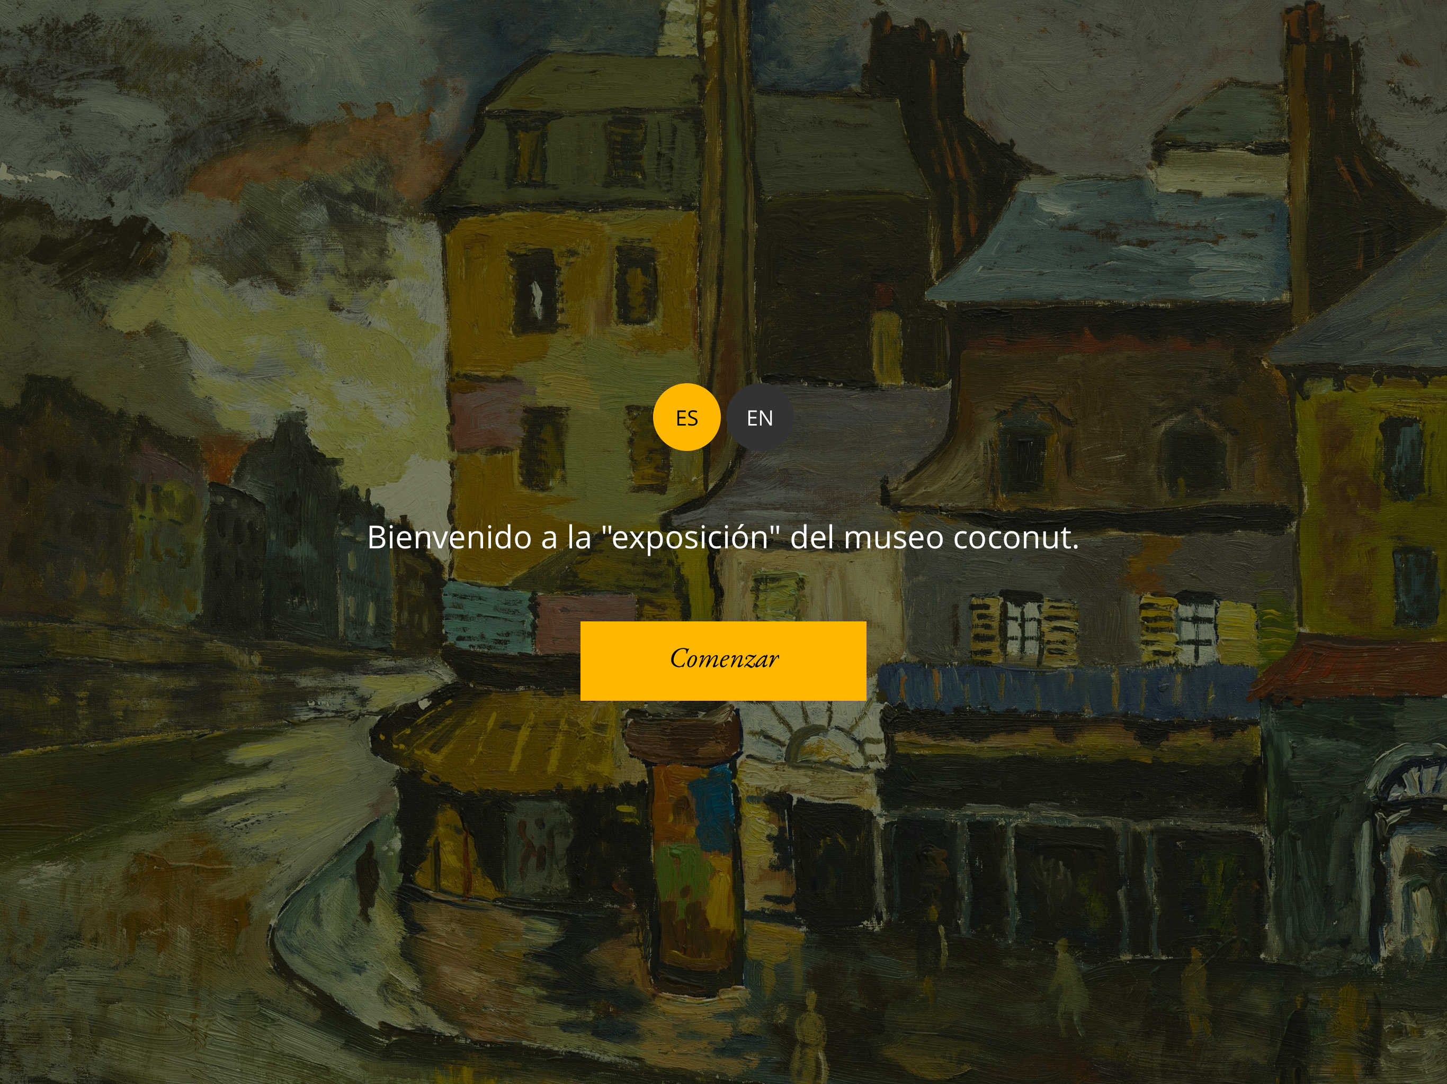This screenshot has height=1084, width=1447.
Task: Select the ES Spanish language option
Action: click(686, 417)
